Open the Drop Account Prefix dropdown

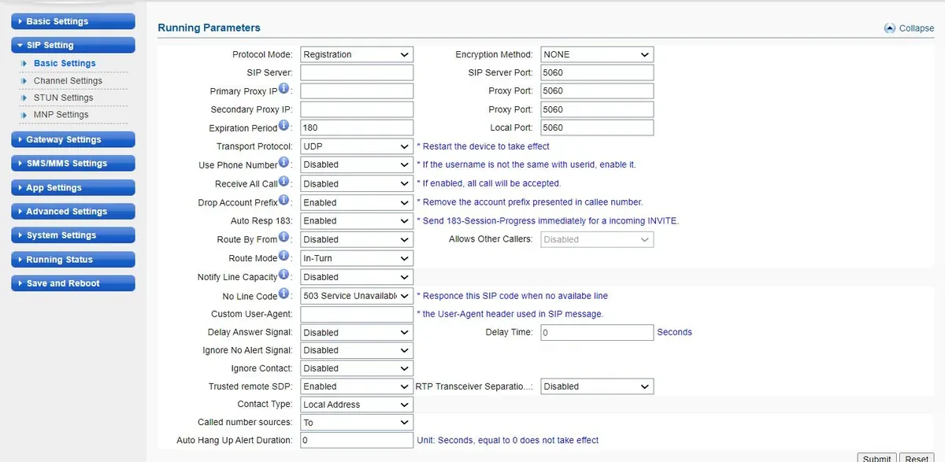(357, 202)
